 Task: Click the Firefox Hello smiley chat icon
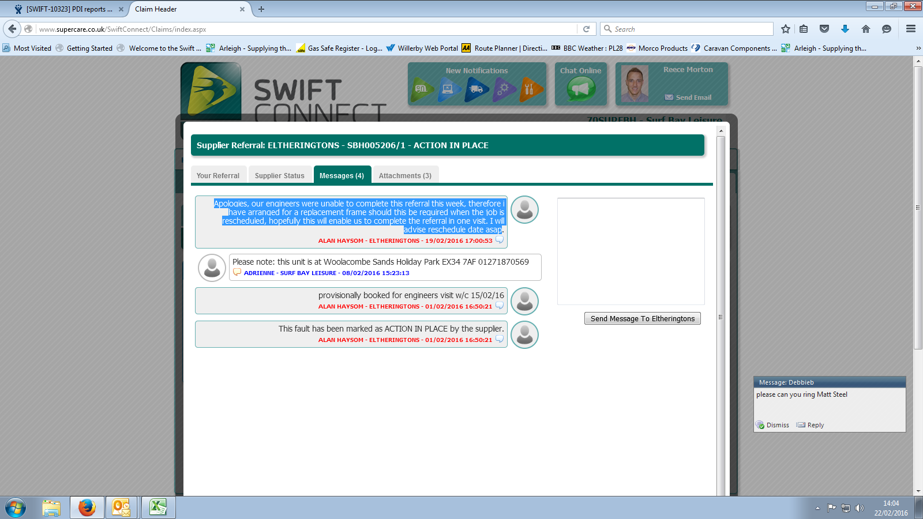[887, 29]
